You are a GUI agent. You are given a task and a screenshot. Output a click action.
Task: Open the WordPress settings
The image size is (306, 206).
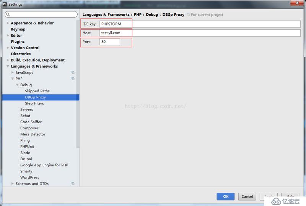pos(30,177)
